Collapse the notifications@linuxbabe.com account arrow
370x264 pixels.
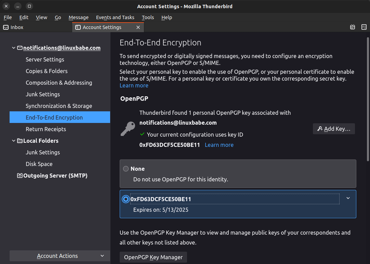tap(14, 48)
